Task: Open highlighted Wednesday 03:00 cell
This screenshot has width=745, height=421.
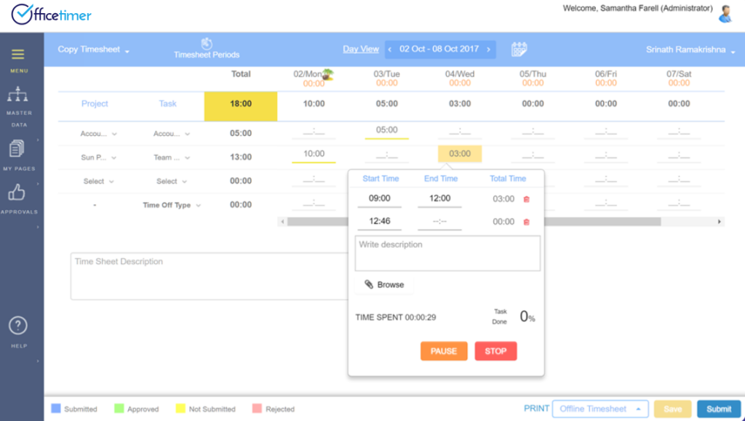Action: 460,153
